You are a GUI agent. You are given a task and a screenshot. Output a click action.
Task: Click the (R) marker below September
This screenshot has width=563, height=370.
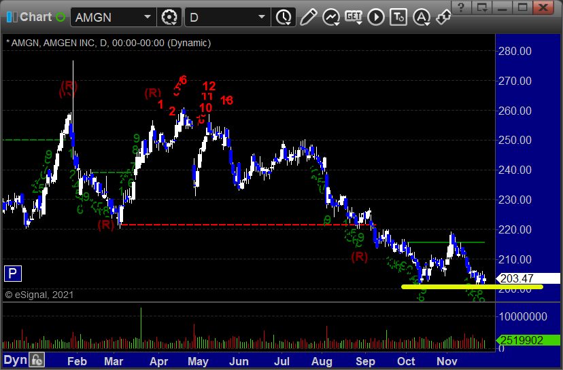[360, 257]
